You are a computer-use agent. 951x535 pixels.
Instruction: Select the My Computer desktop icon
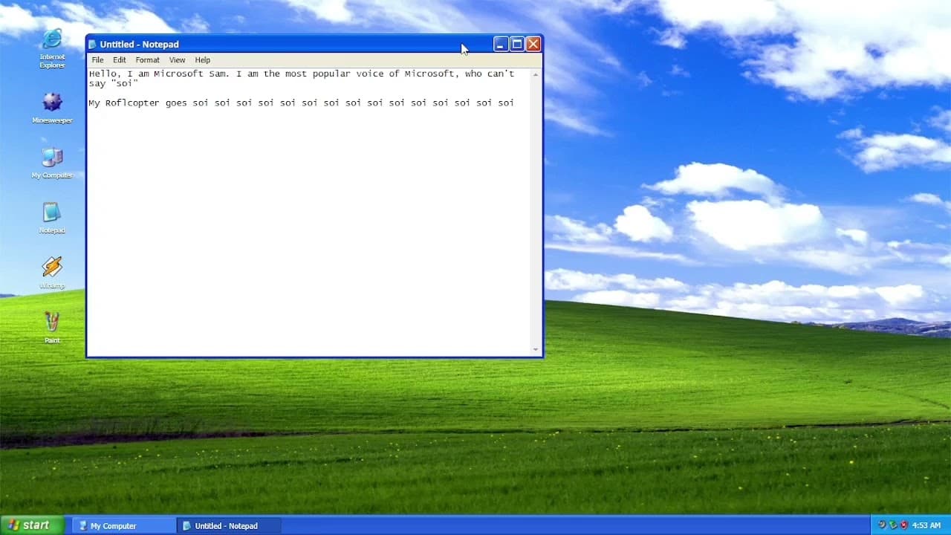(x=52, y=163)
